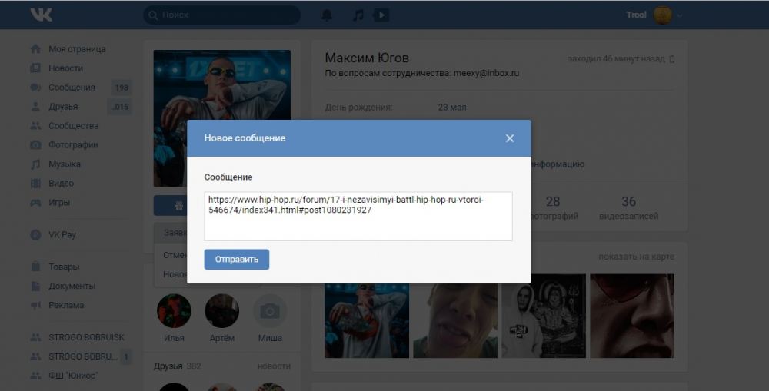Click the person icon beside Друзья

click(x=35, y=106)
